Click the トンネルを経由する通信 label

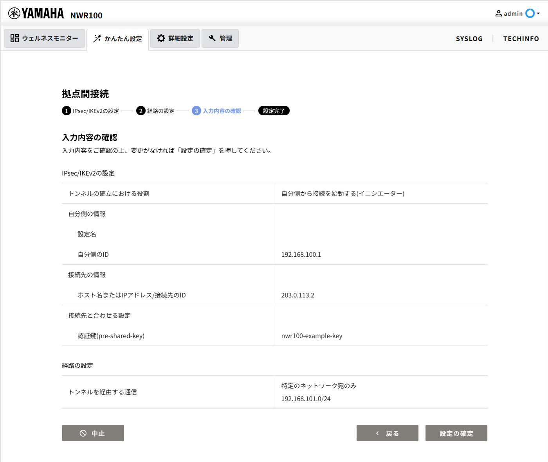pos(103,392)
